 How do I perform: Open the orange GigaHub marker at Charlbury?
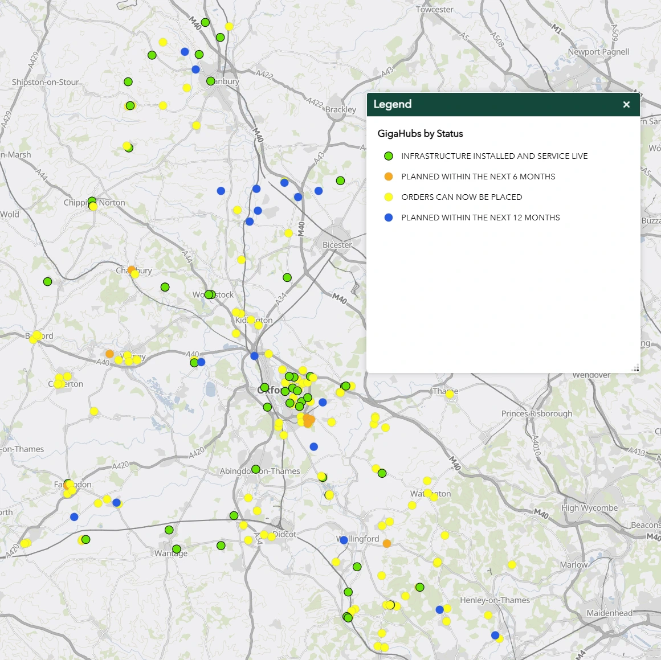tap(131, 269)
